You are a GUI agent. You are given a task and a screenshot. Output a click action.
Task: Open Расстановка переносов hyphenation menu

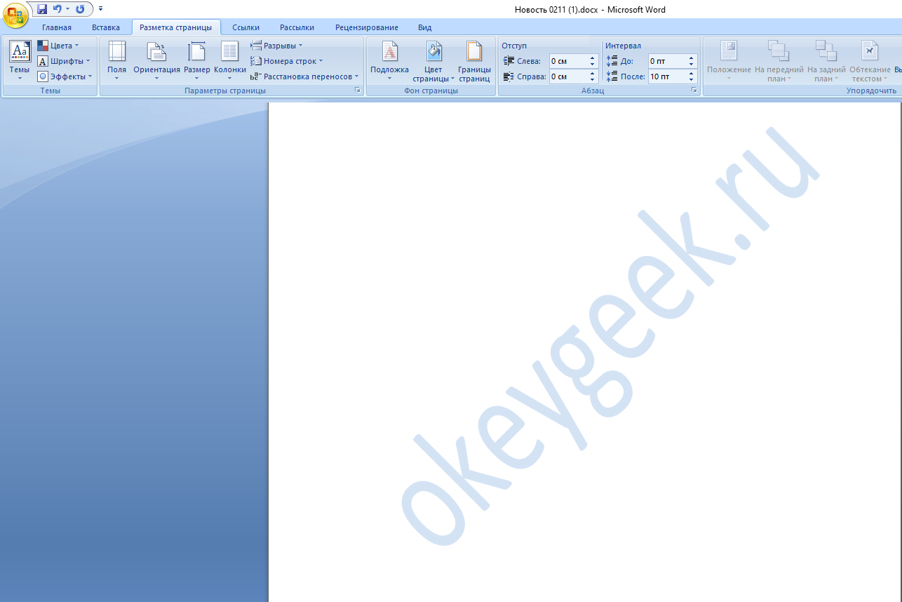pos(304,76)
